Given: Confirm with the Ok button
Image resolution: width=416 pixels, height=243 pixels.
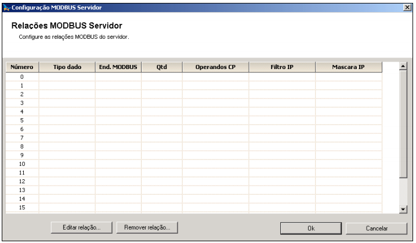Looking at the screenshot, I should pos(311,228).
